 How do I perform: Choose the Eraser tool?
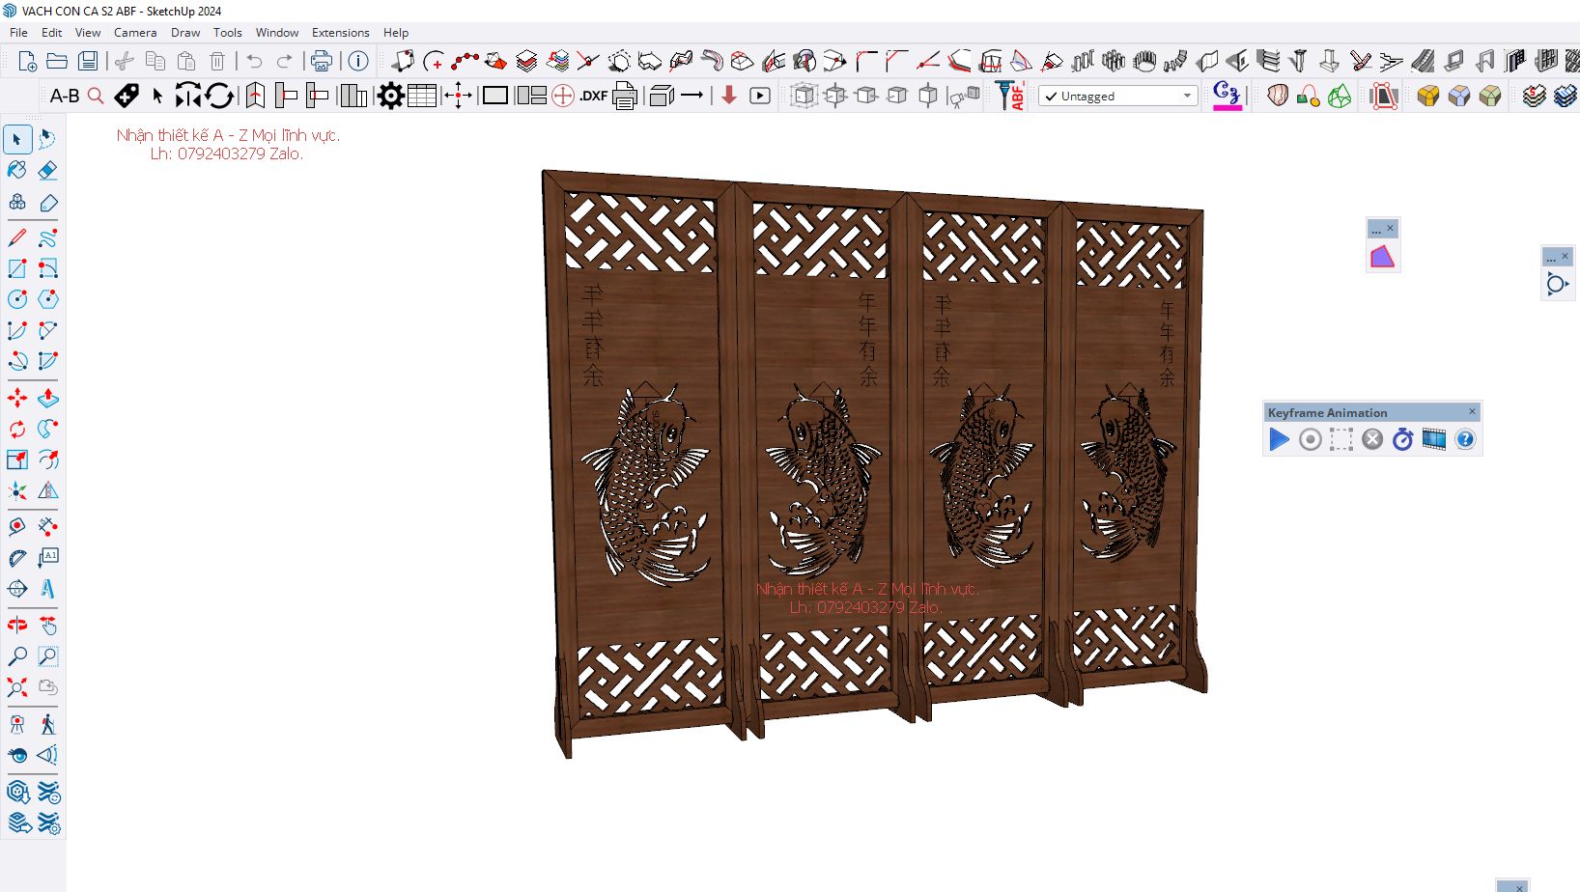click(48, 171)
